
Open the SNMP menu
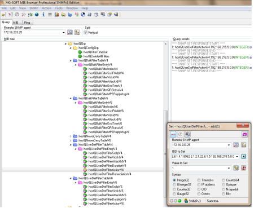(x=34, y=8)
